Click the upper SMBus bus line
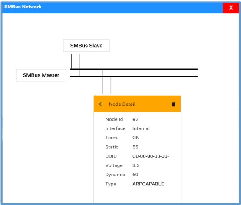The image size is (241, 205). (134, 69)
